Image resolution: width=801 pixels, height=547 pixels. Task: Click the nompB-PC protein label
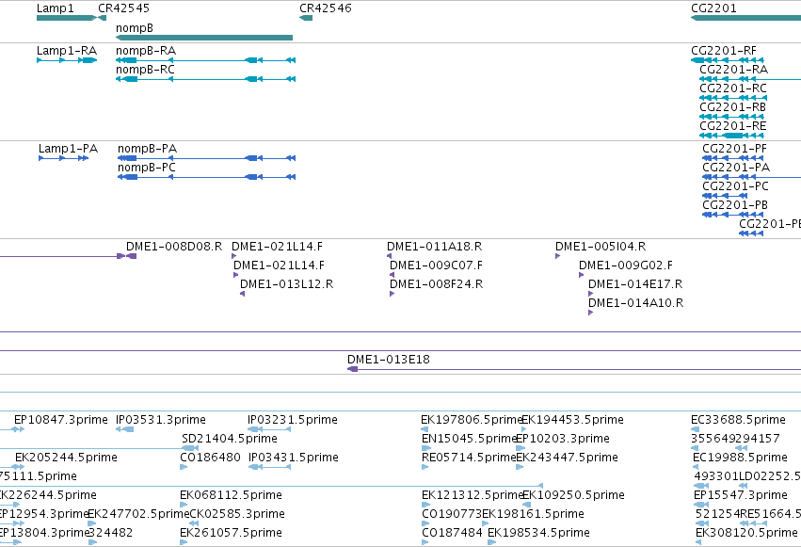(x=147, y=168)
